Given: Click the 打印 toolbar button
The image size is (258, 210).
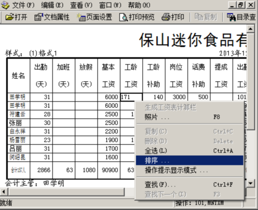Looking at the screenshot, I should (173, 17).
